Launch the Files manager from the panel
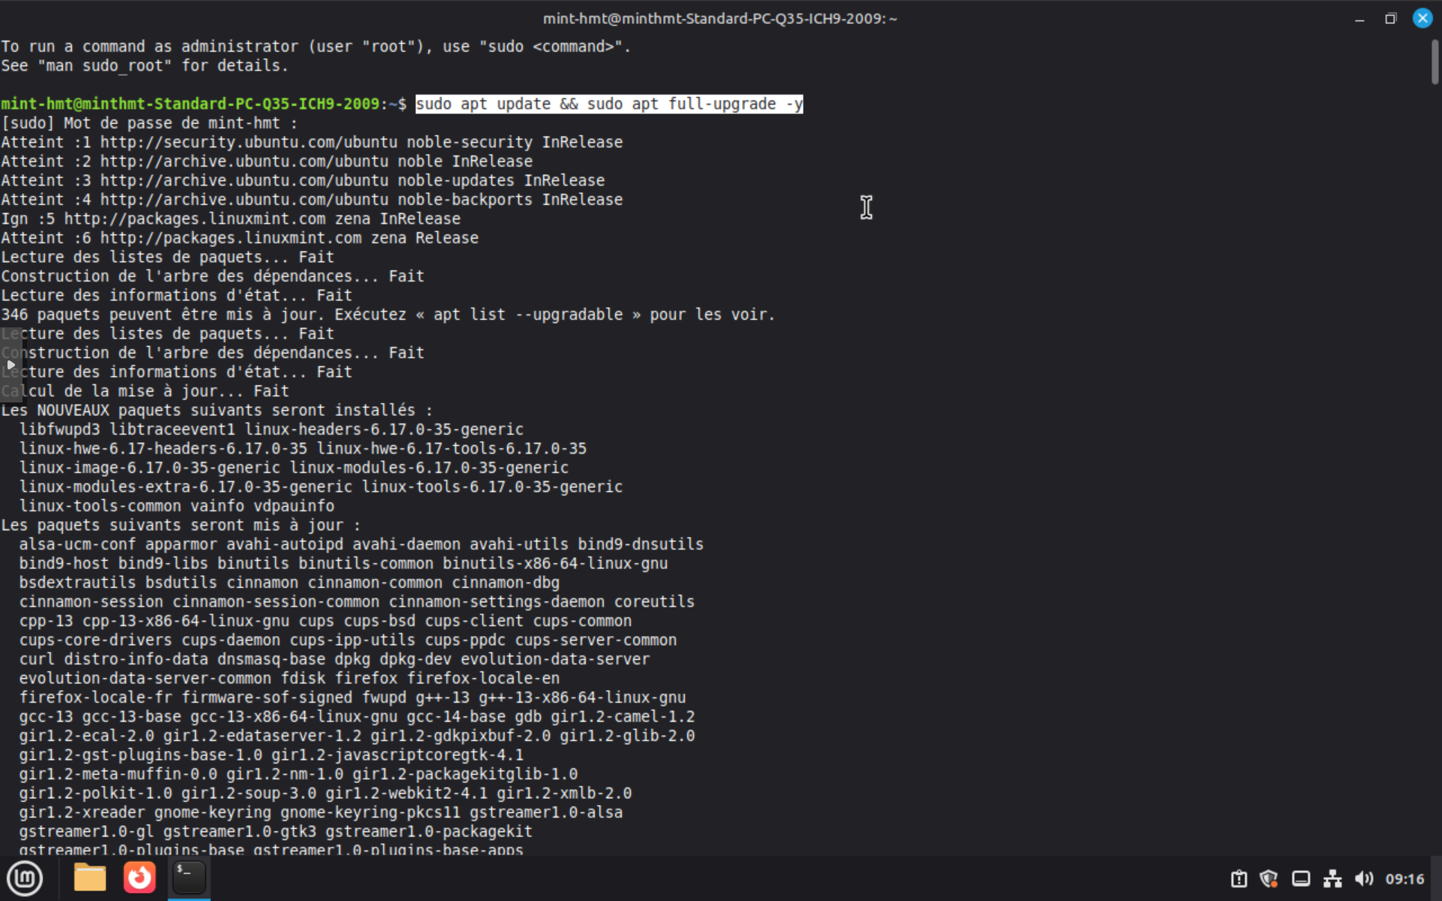Screen dimensions: 1442x901 (x=90, y=878)
